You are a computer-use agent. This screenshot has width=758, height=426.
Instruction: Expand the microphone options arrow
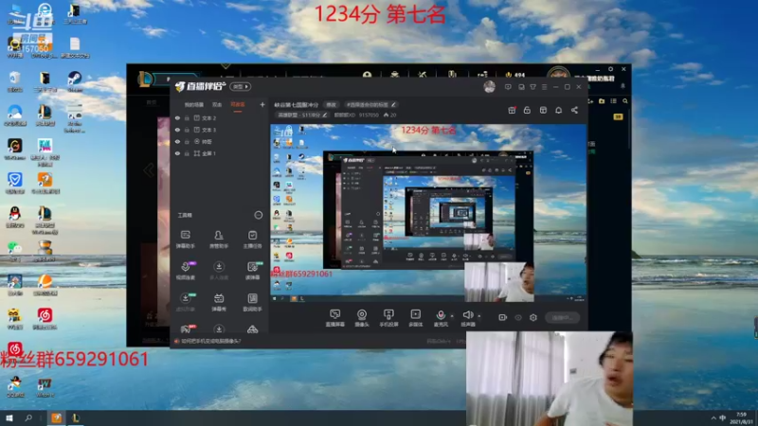452,316
